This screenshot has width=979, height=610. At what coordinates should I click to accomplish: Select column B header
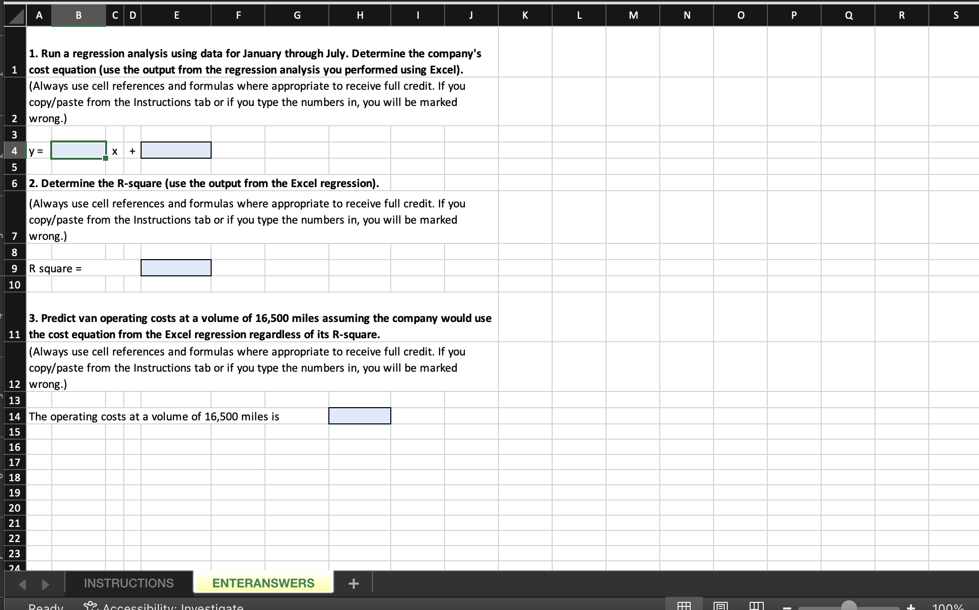coord(79,15)
